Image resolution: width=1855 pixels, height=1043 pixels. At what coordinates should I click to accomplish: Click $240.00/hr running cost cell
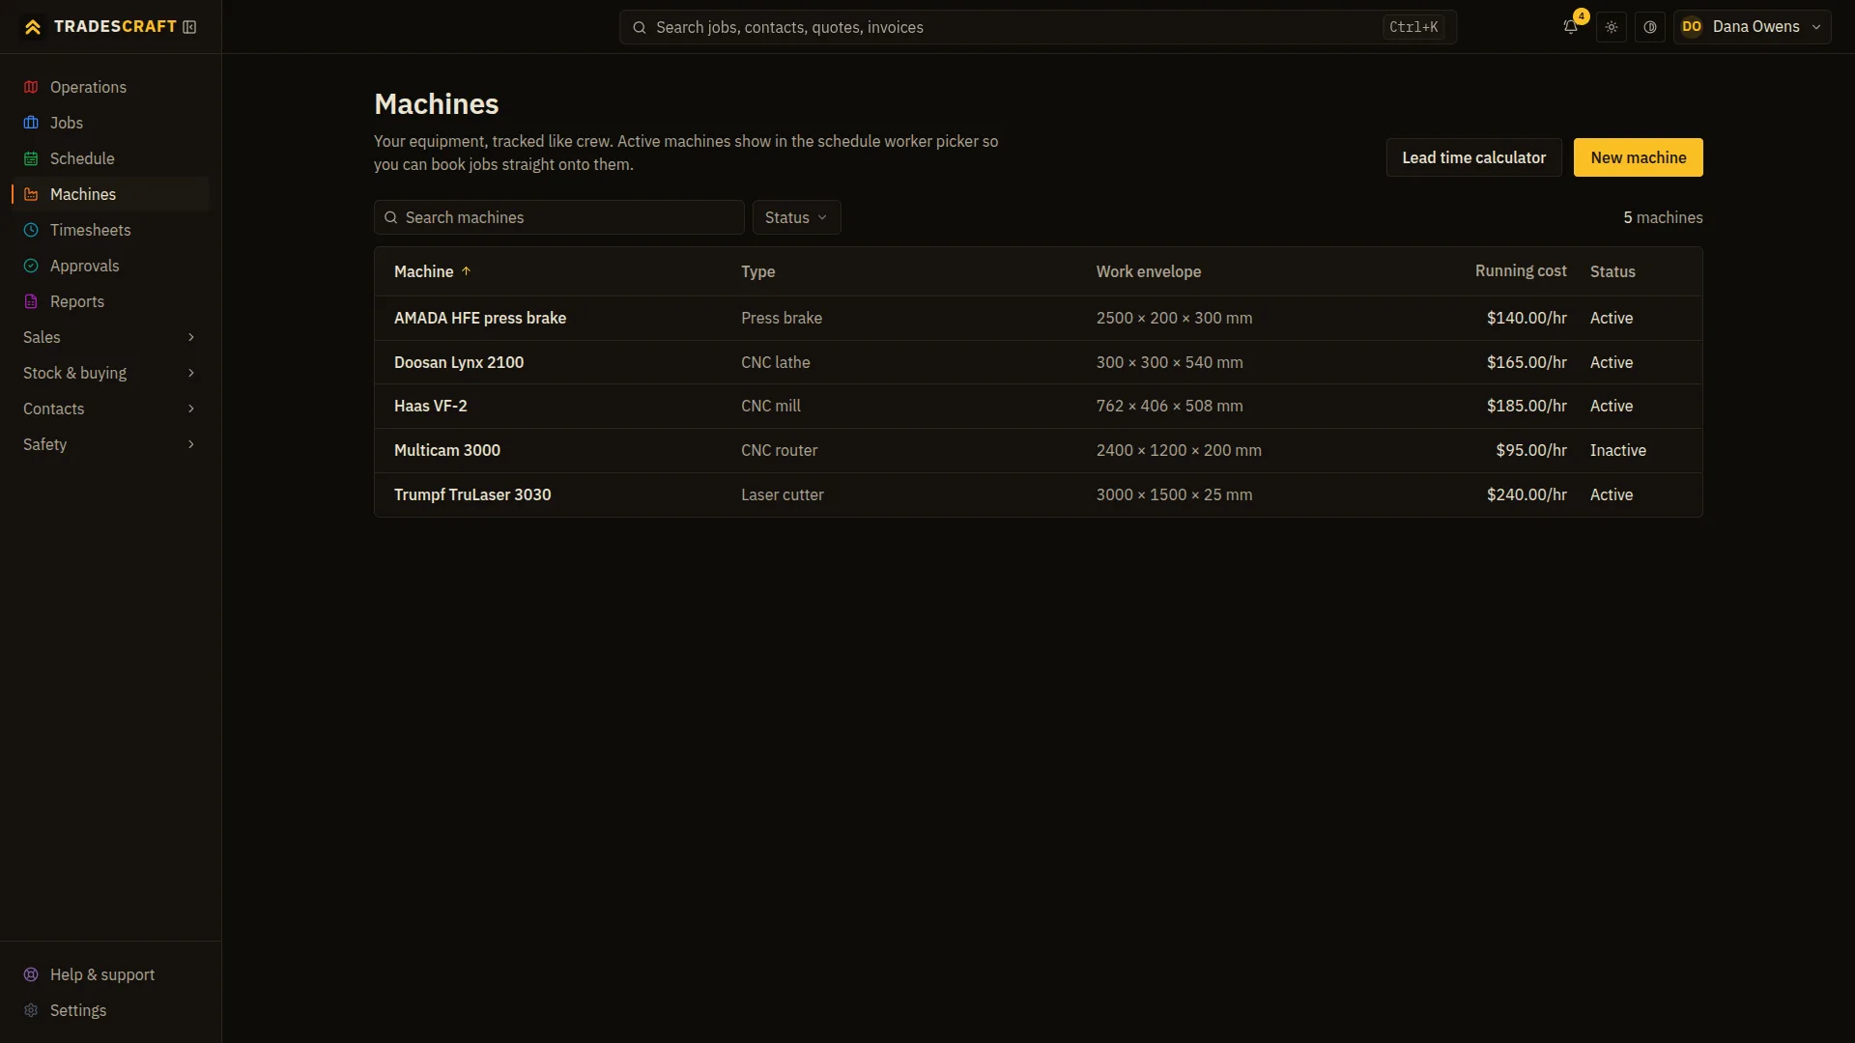1527,494
